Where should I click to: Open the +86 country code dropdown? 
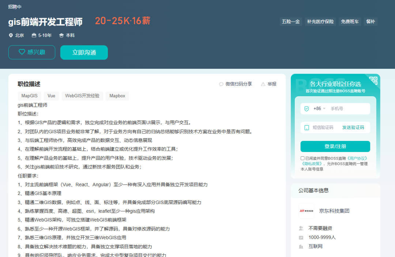[x=319, y=109]
